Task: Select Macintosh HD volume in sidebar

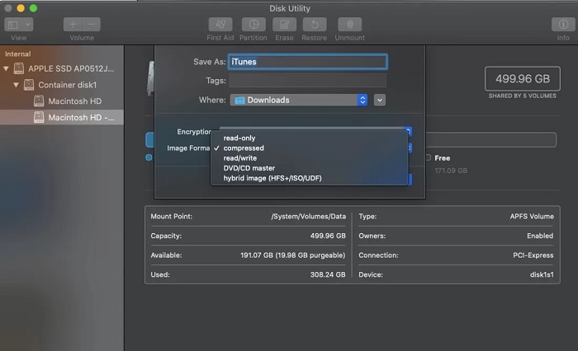Action: pos(74,101)
